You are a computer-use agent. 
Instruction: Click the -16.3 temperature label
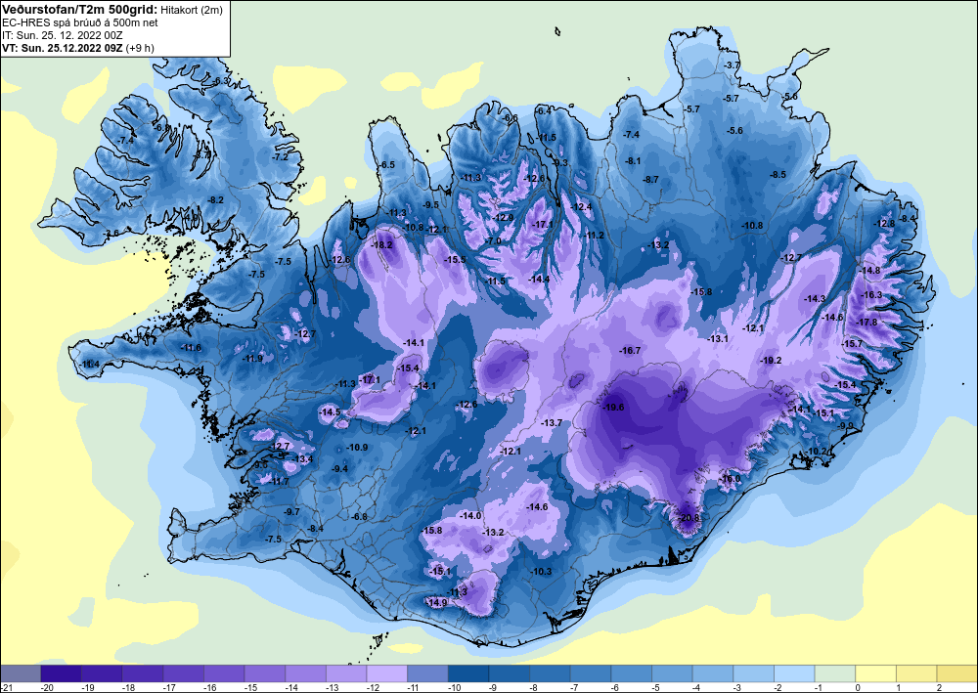872,295
